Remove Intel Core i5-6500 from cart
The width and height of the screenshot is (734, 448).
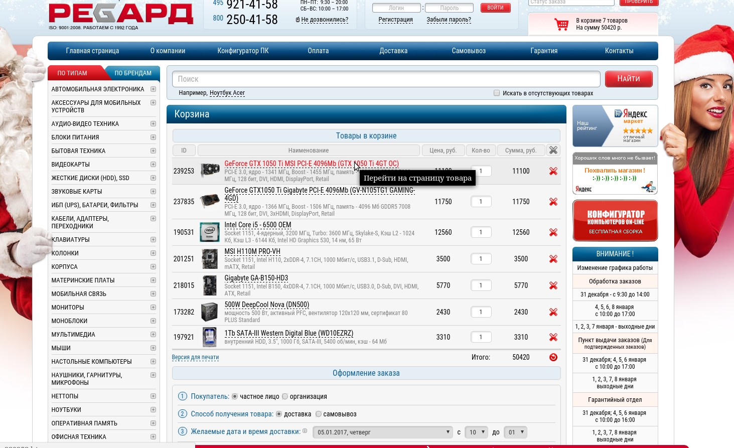pos(553,232)
